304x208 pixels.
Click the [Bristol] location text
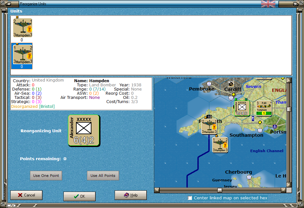tap(47, 107)
